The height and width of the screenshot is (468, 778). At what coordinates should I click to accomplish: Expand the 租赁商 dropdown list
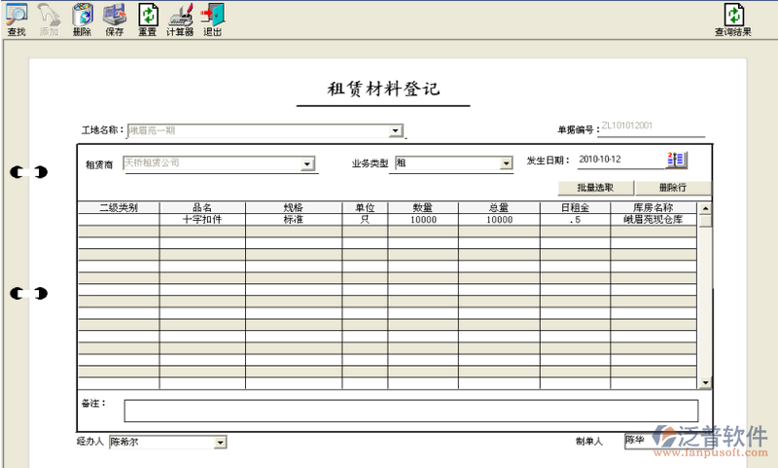307,164
